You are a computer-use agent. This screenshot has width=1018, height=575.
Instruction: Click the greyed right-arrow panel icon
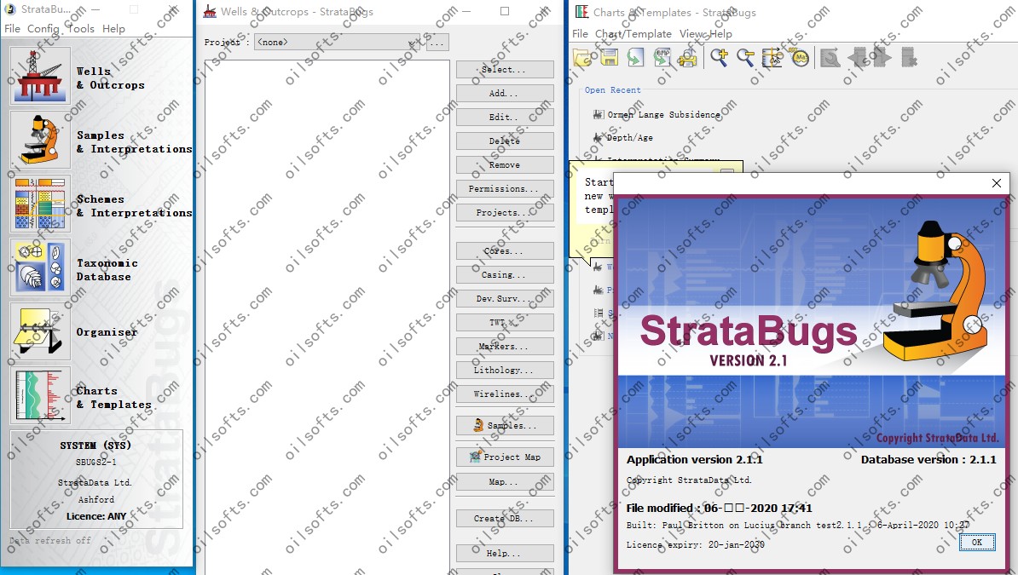click(881, 58)
